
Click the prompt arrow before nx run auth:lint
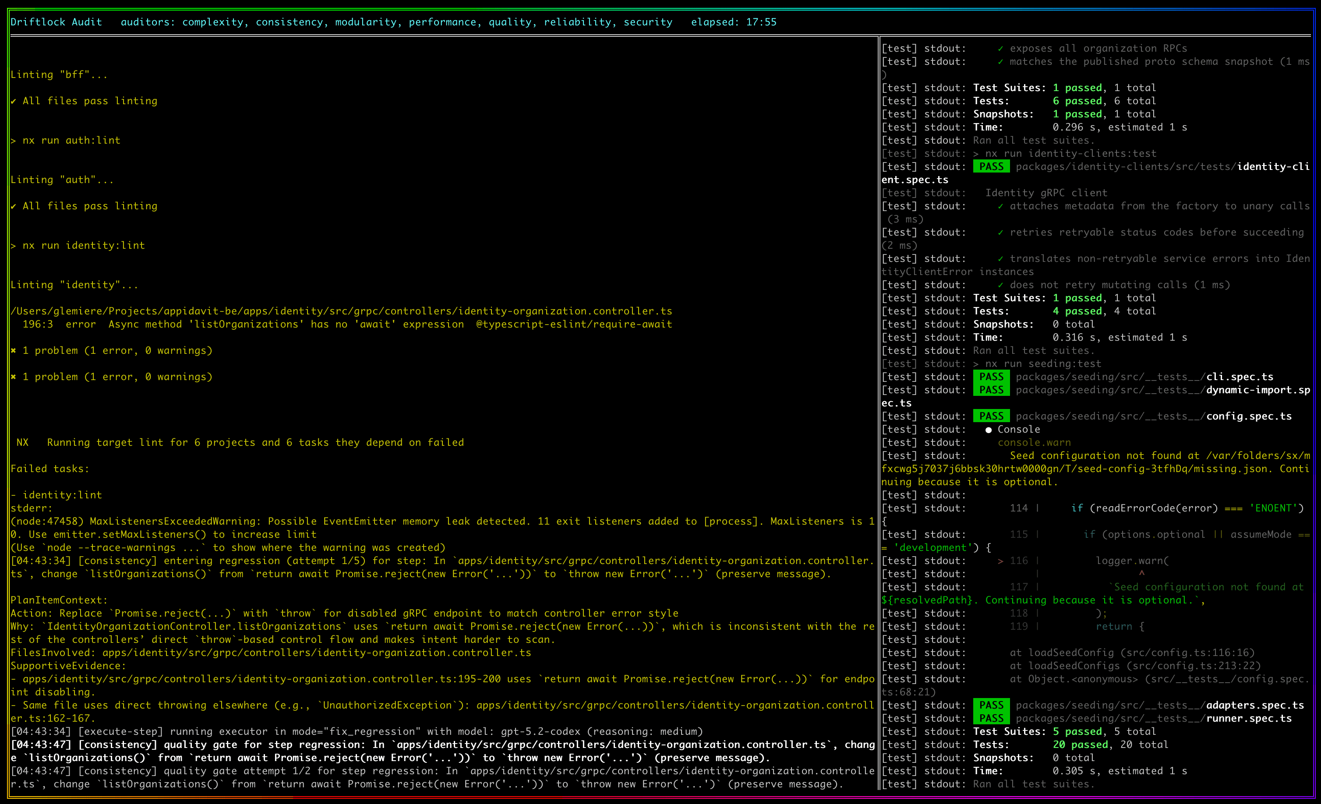14,141
